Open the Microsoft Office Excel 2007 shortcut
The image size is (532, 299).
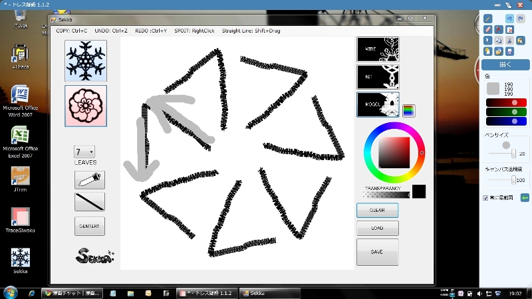coord(20,142)
